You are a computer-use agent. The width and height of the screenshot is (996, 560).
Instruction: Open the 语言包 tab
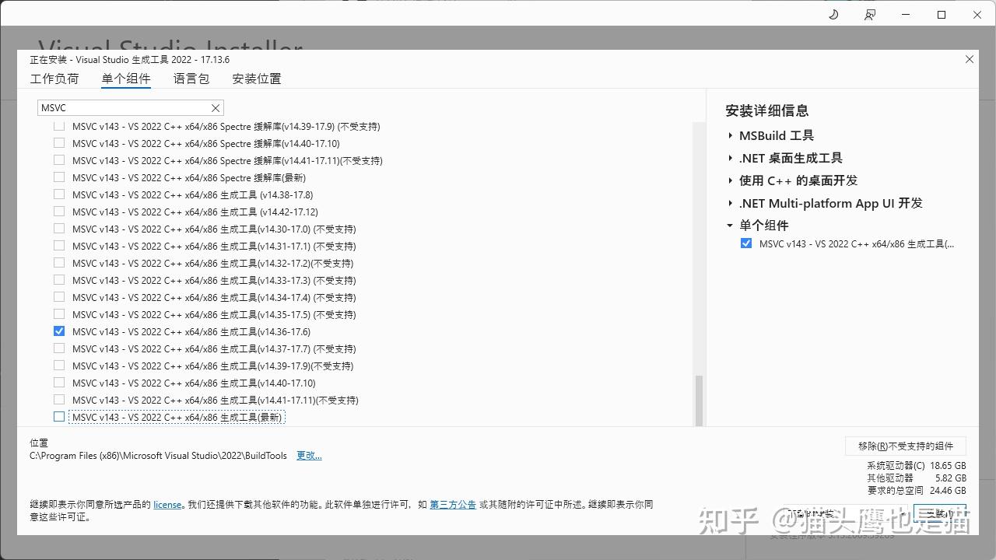[191, 79]
